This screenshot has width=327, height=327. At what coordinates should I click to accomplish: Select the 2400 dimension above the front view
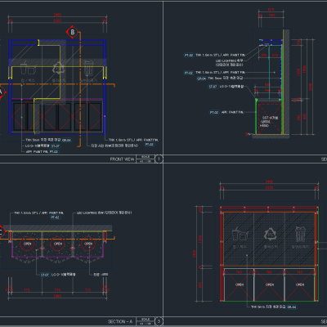coord(57,15)
